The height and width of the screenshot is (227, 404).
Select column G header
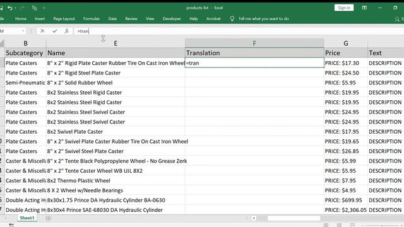[346, 44]
